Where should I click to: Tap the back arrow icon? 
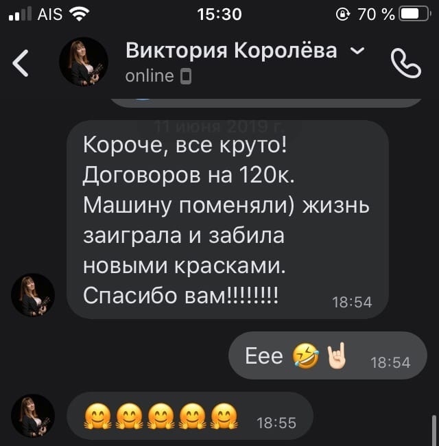21,63
